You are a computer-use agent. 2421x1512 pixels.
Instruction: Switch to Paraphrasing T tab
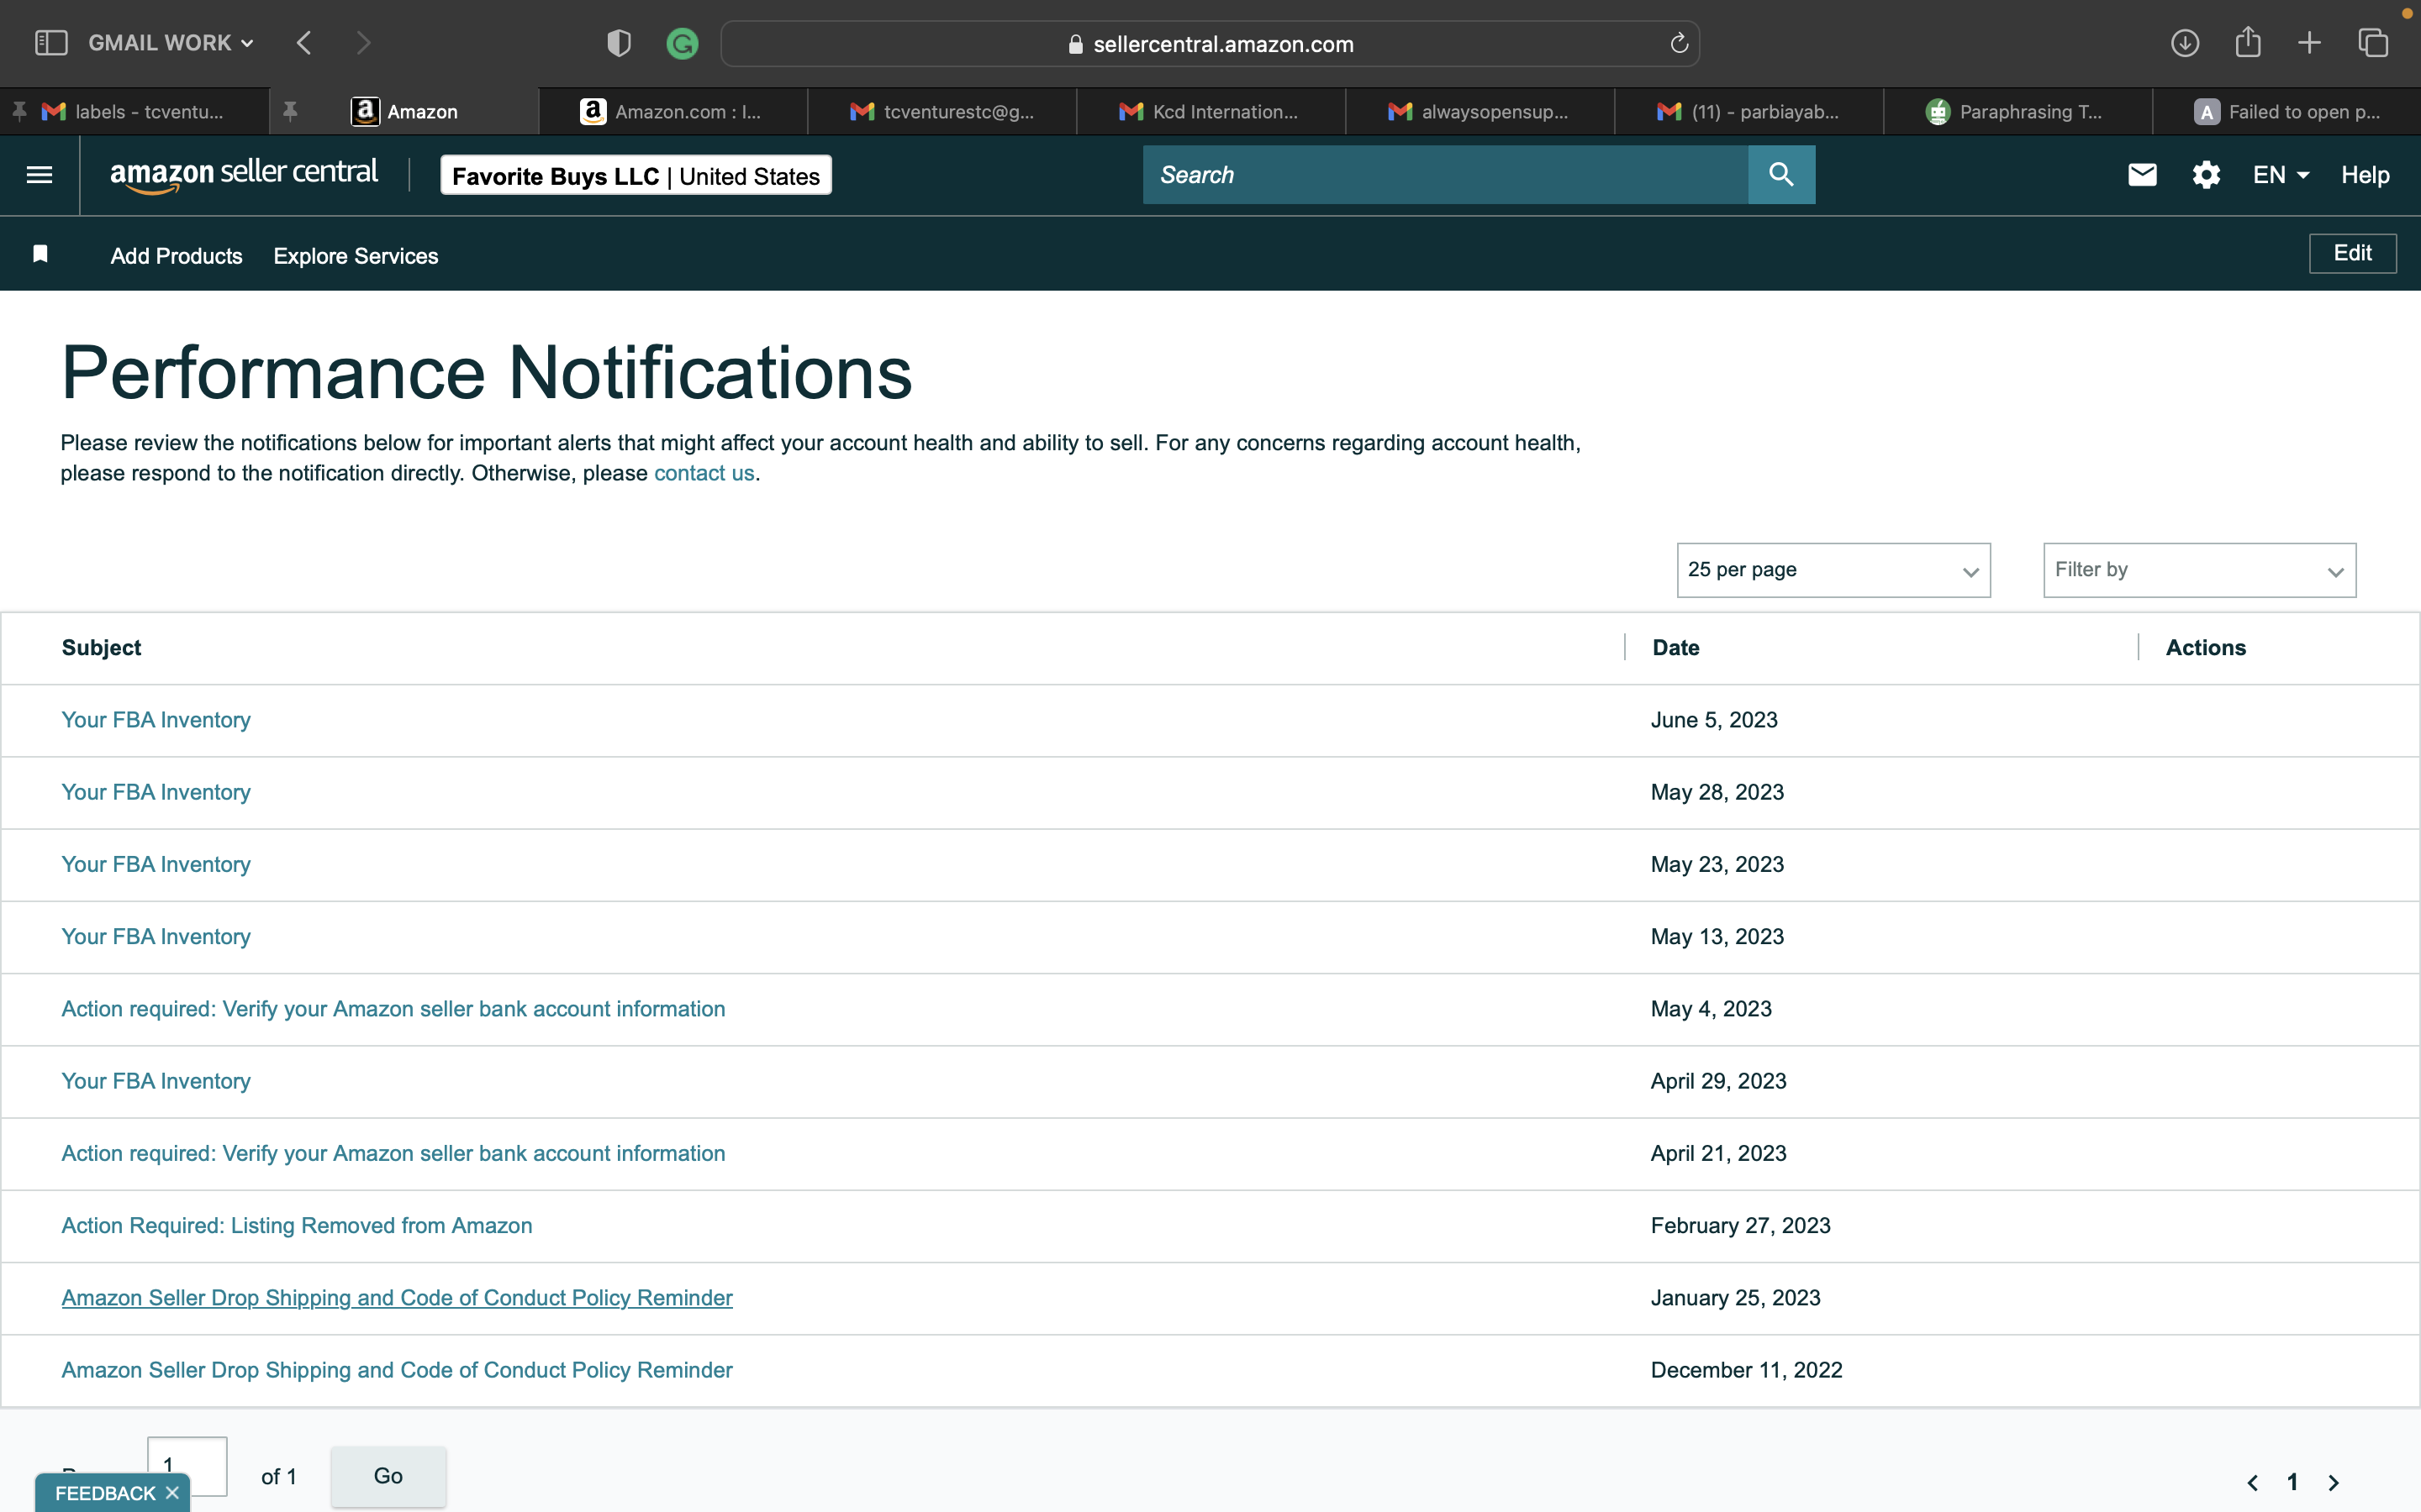pyautogui.click(x=2017, y=112)
